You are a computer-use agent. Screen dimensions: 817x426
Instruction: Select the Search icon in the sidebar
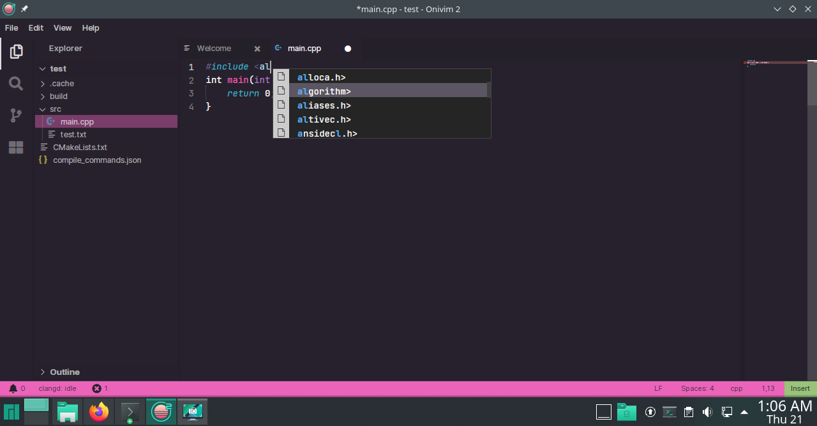[16, 83]
